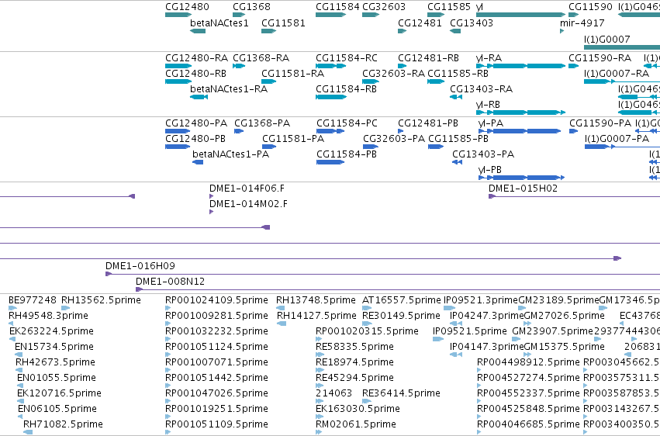Click the CG11585-RB transcript
Screen dimensions: 660x436
point(436,81)
